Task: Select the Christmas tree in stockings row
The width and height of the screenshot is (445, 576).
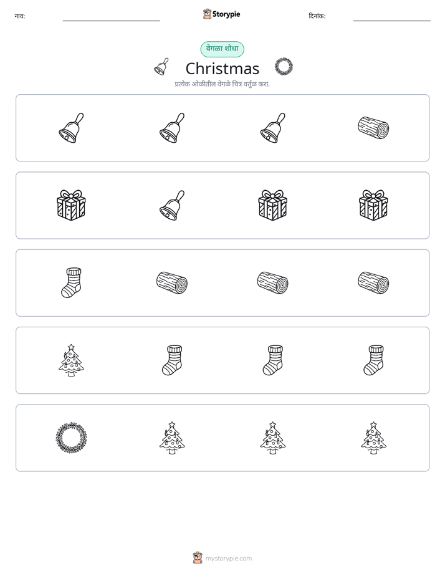Action: coord(71,360)
